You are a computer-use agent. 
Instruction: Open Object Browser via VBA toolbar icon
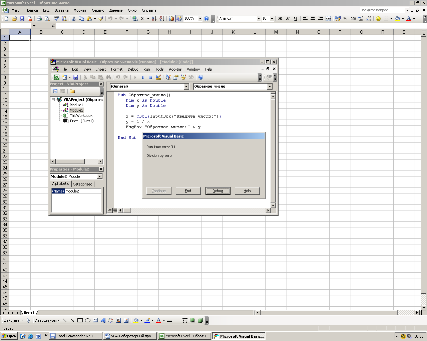[183, 77]
